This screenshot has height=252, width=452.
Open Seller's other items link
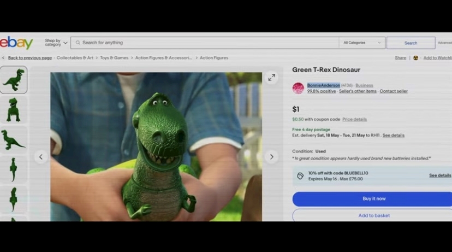point(358,91)
